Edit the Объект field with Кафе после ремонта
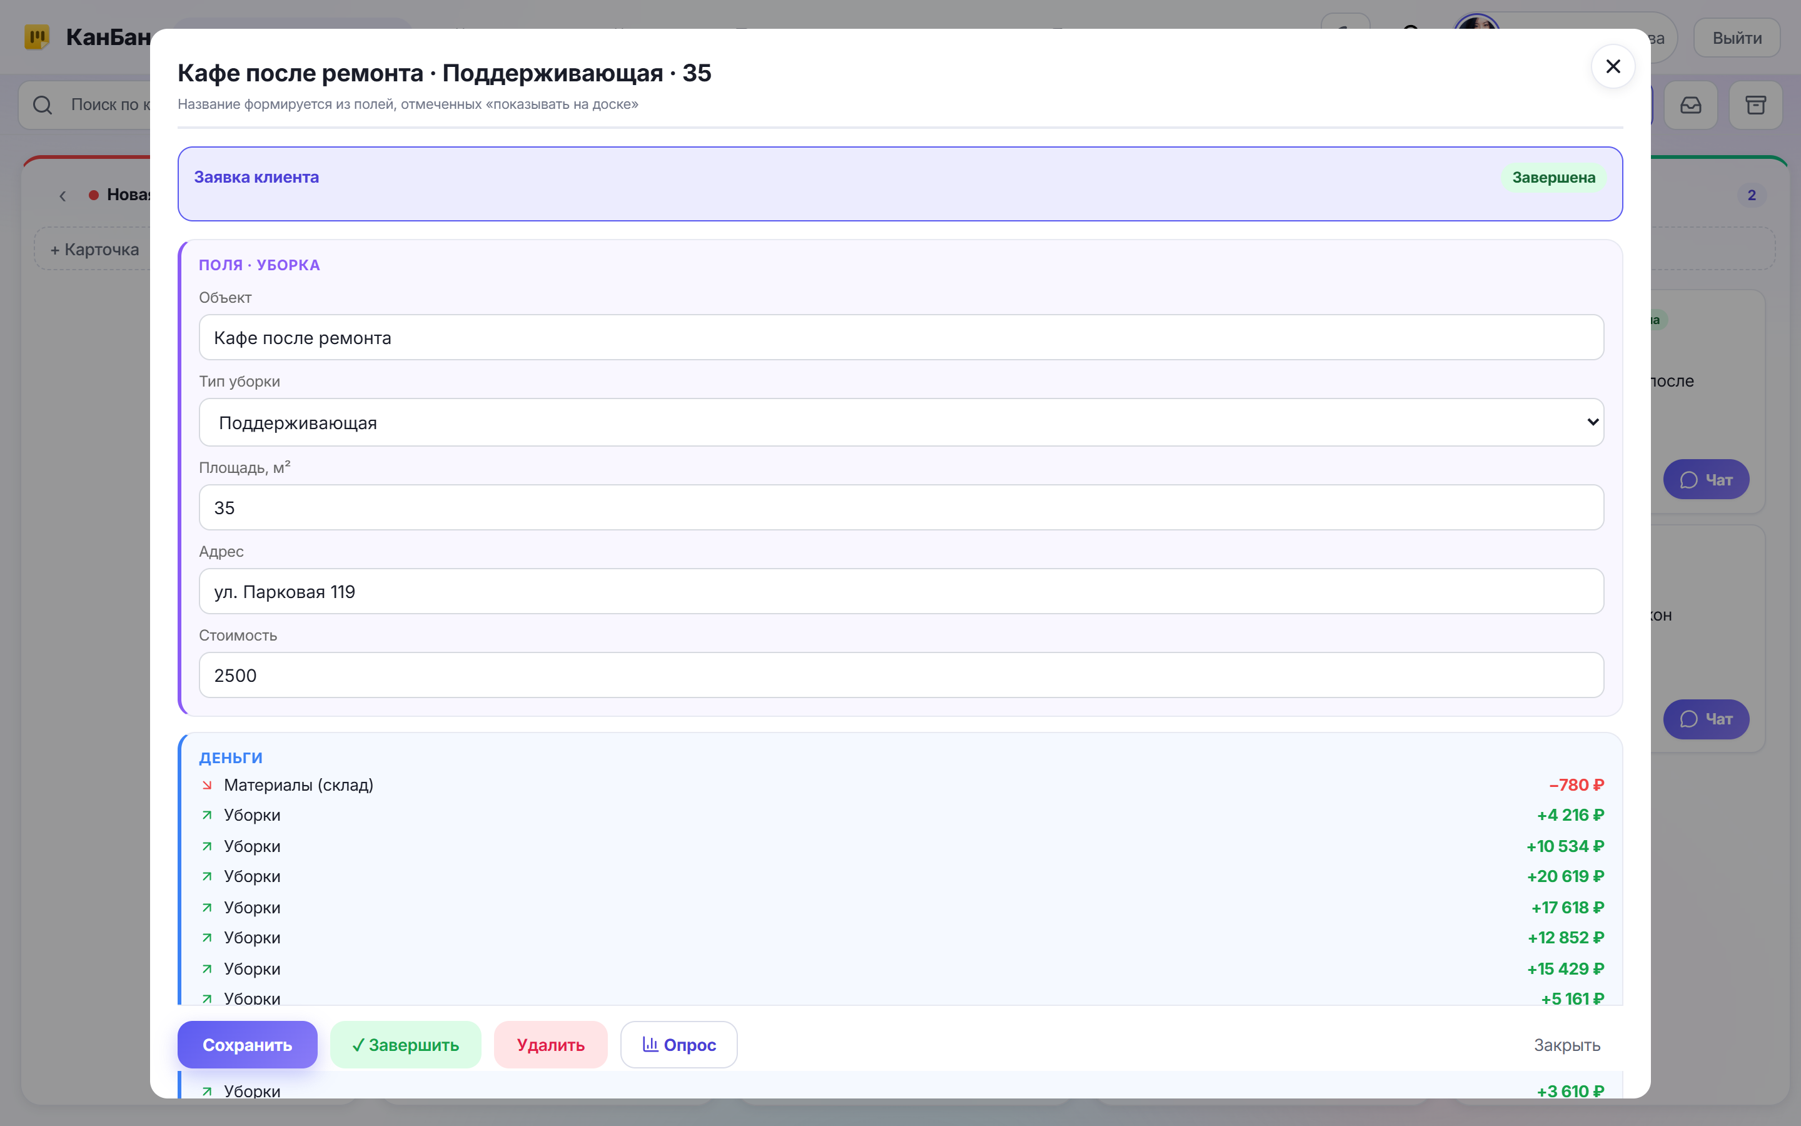The width and height of the screenshot is (1801, 1126). tap(901, 337)
